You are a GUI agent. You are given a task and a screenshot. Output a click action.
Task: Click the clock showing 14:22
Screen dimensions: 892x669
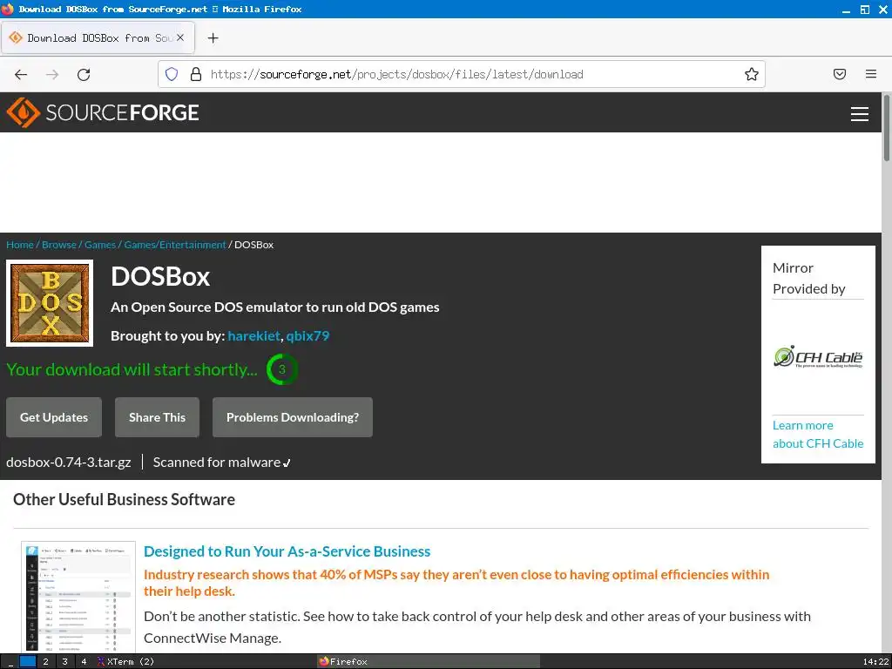pyautogui.click(x=875, y=662)
